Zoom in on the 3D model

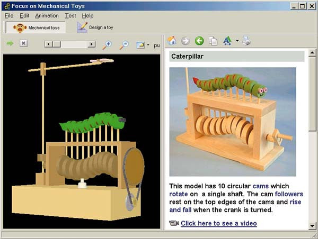coord(107,45)
